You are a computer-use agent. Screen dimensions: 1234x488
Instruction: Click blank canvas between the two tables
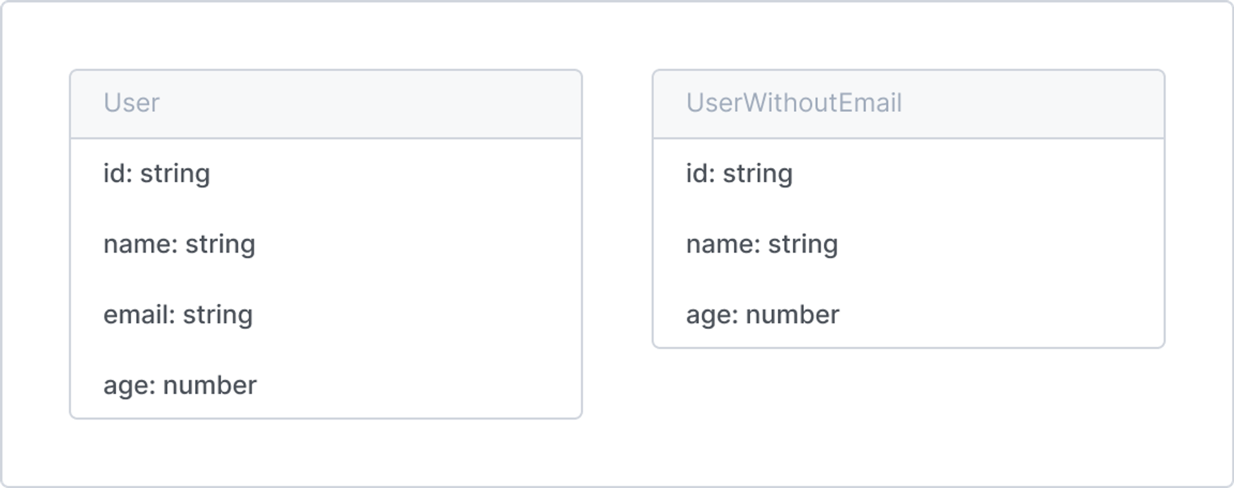617,244
